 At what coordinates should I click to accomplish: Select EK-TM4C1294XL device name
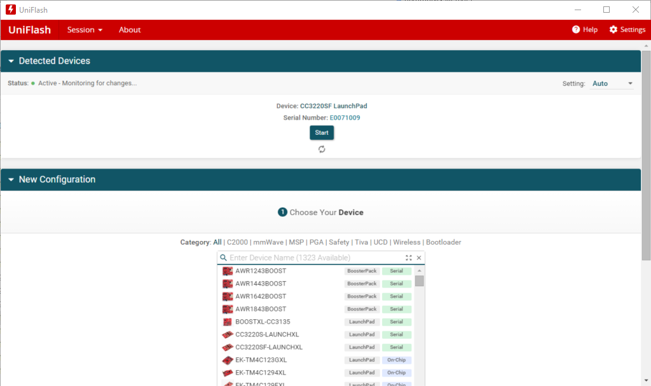[261, 373]
